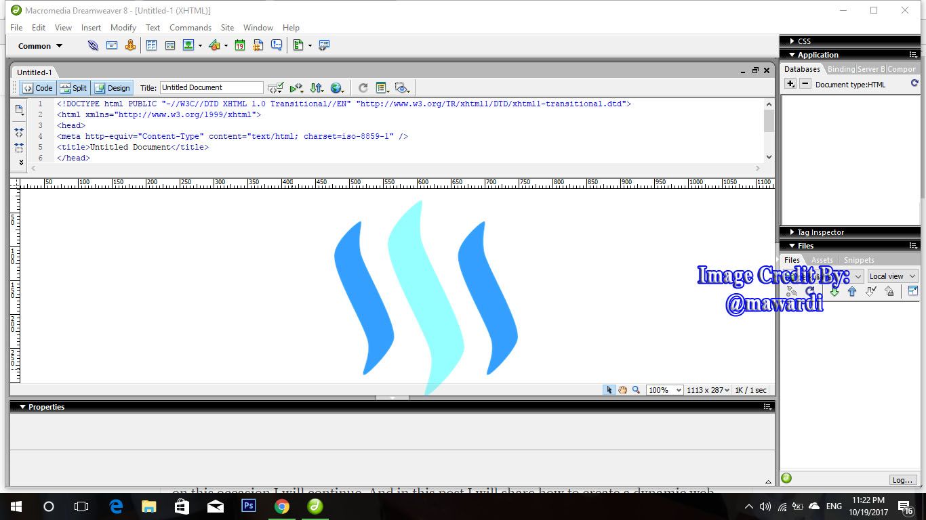This screenshot has width=926, height=520.
Task: Choose the Select arrow tool
Action: (x=609, y=390)
